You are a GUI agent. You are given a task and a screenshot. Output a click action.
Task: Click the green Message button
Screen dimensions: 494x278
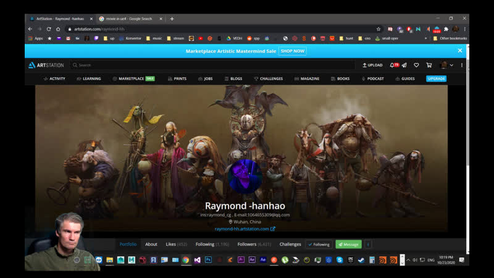[348, 244]
